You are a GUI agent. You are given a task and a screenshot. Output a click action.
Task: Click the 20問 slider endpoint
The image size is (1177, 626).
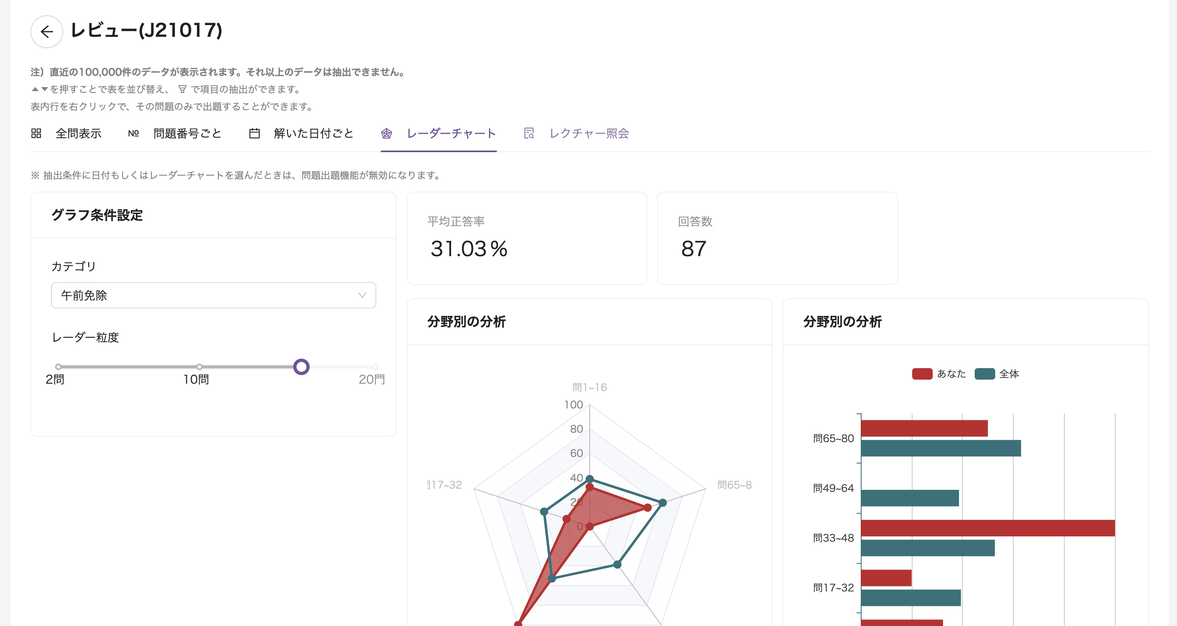point(375,366)
